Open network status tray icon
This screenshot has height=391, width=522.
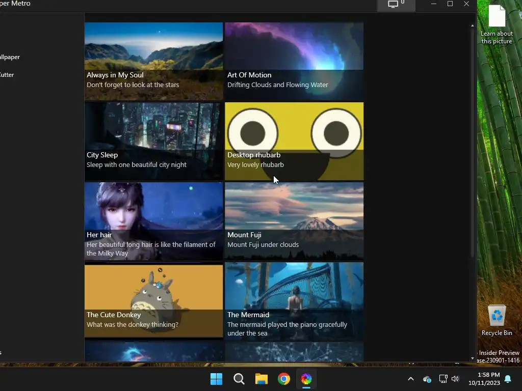(x=443, y=379)
